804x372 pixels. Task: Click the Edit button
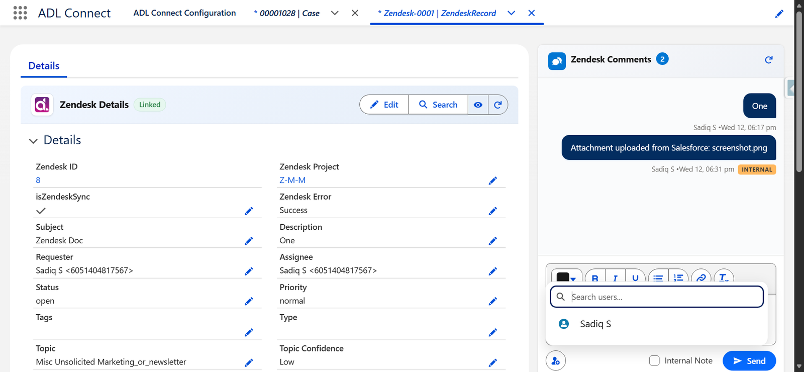coord(384,105)
